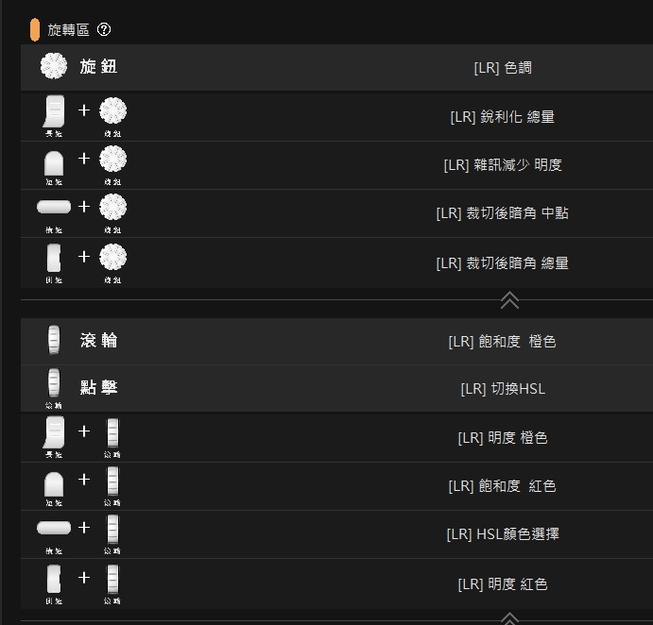Click horizontal key icon in 裁切後暗角 中點 row
Screen dimensions: 653x625
[54, 207]
